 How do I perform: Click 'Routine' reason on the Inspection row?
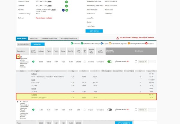(x=91, y=62)
